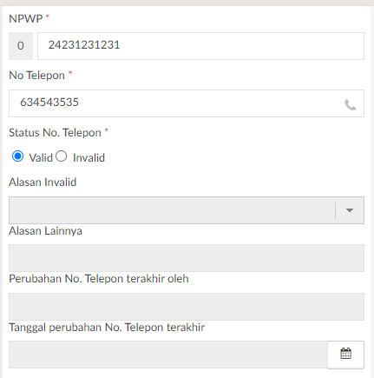This screenshot has width=374, height=378.
Task: Click the Perubahan No. Telepon terakhir oleh field
Action: pyautogui.click(x=187, y=307)
